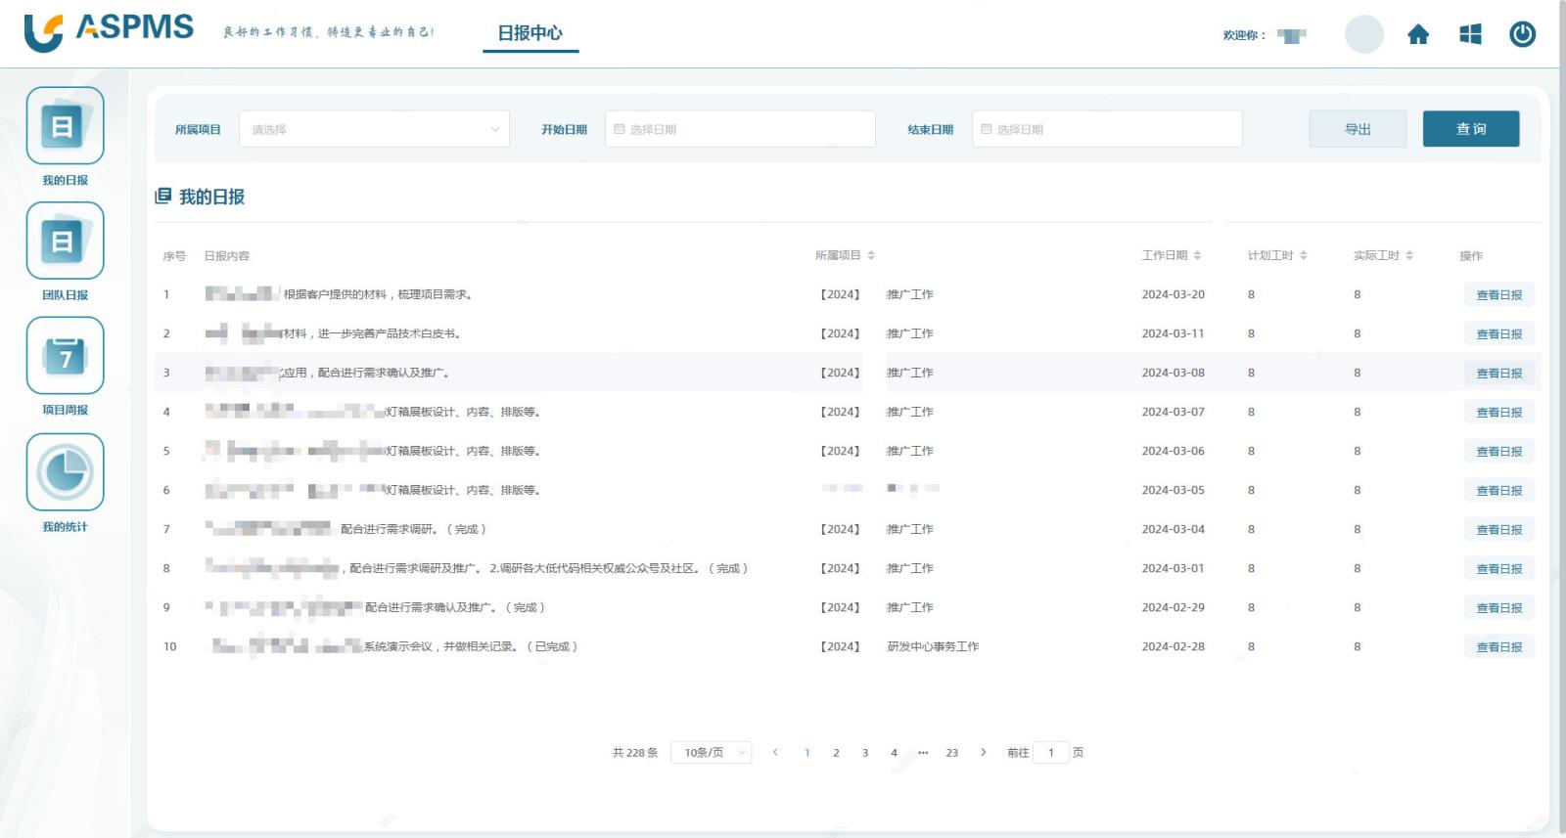The image size is (1566, 838).
Task: Click the windows grid icon in header
Action: [1469, 35]
